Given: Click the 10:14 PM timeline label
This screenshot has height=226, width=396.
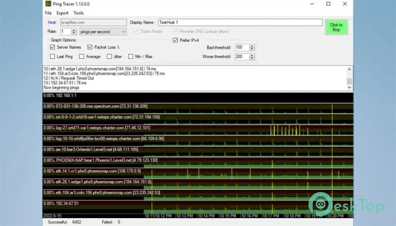Looking at the screenshot, I should [x=206, y=216].
